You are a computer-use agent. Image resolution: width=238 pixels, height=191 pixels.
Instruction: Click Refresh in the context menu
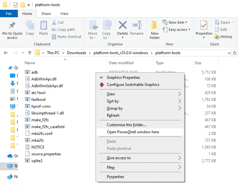tap(113, 115)
